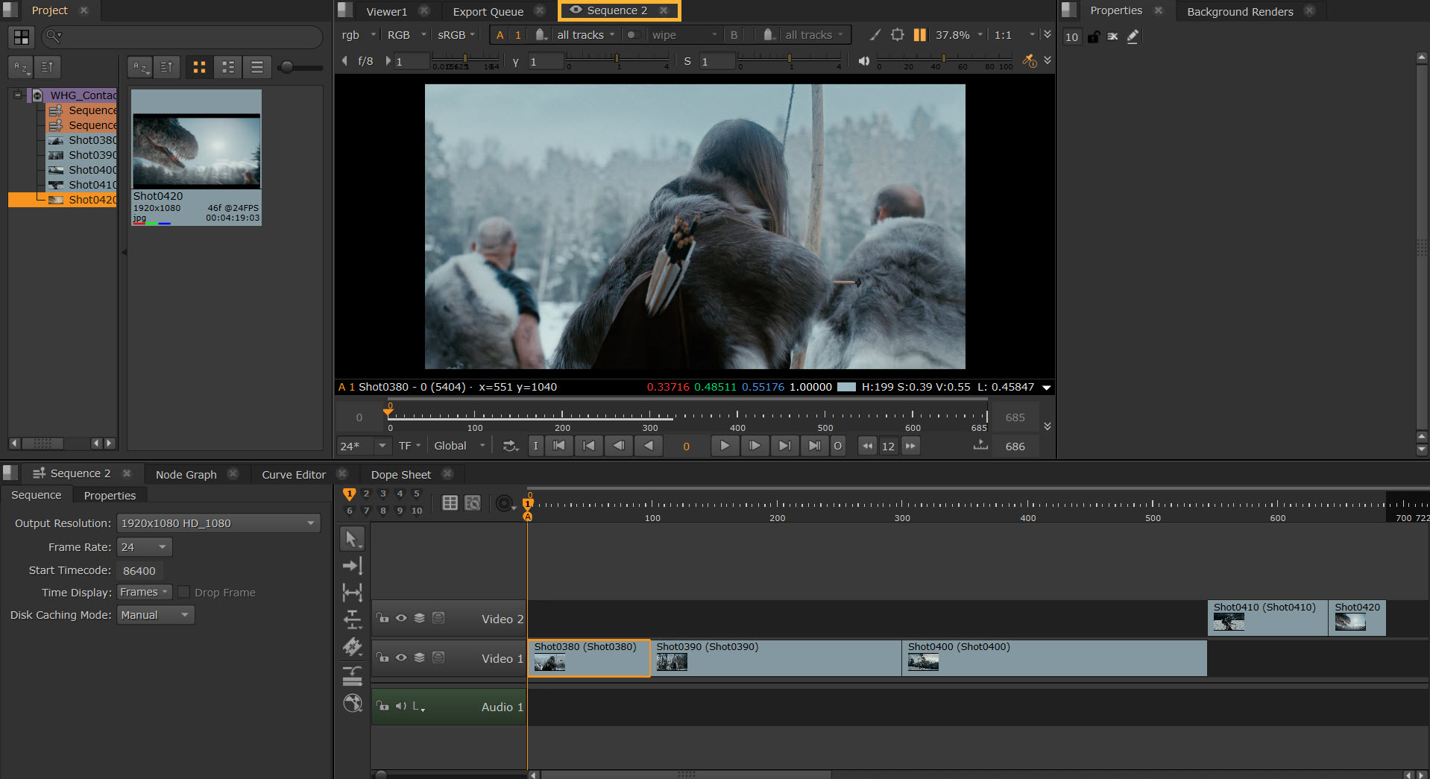Screen dimensions: 1430x779
Task: Step forward one frame
Action: pos(755,446)
